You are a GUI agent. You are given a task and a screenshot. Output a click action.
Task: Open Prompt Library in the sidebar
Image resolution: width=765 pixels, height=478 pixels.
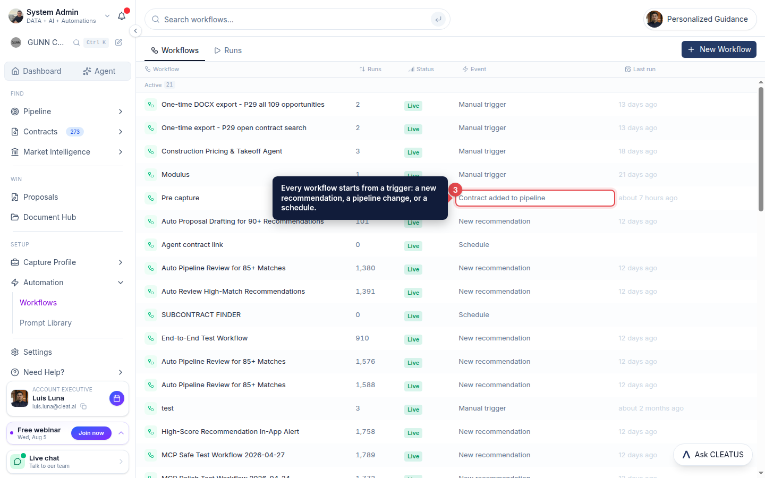coord(46,323)
